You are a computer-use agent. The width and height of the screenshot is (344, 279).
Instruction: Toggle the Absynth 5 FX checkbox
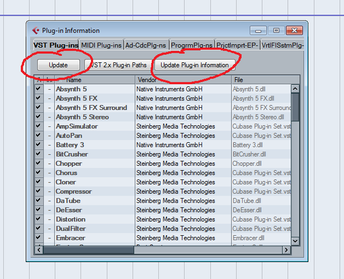(38, 98)
